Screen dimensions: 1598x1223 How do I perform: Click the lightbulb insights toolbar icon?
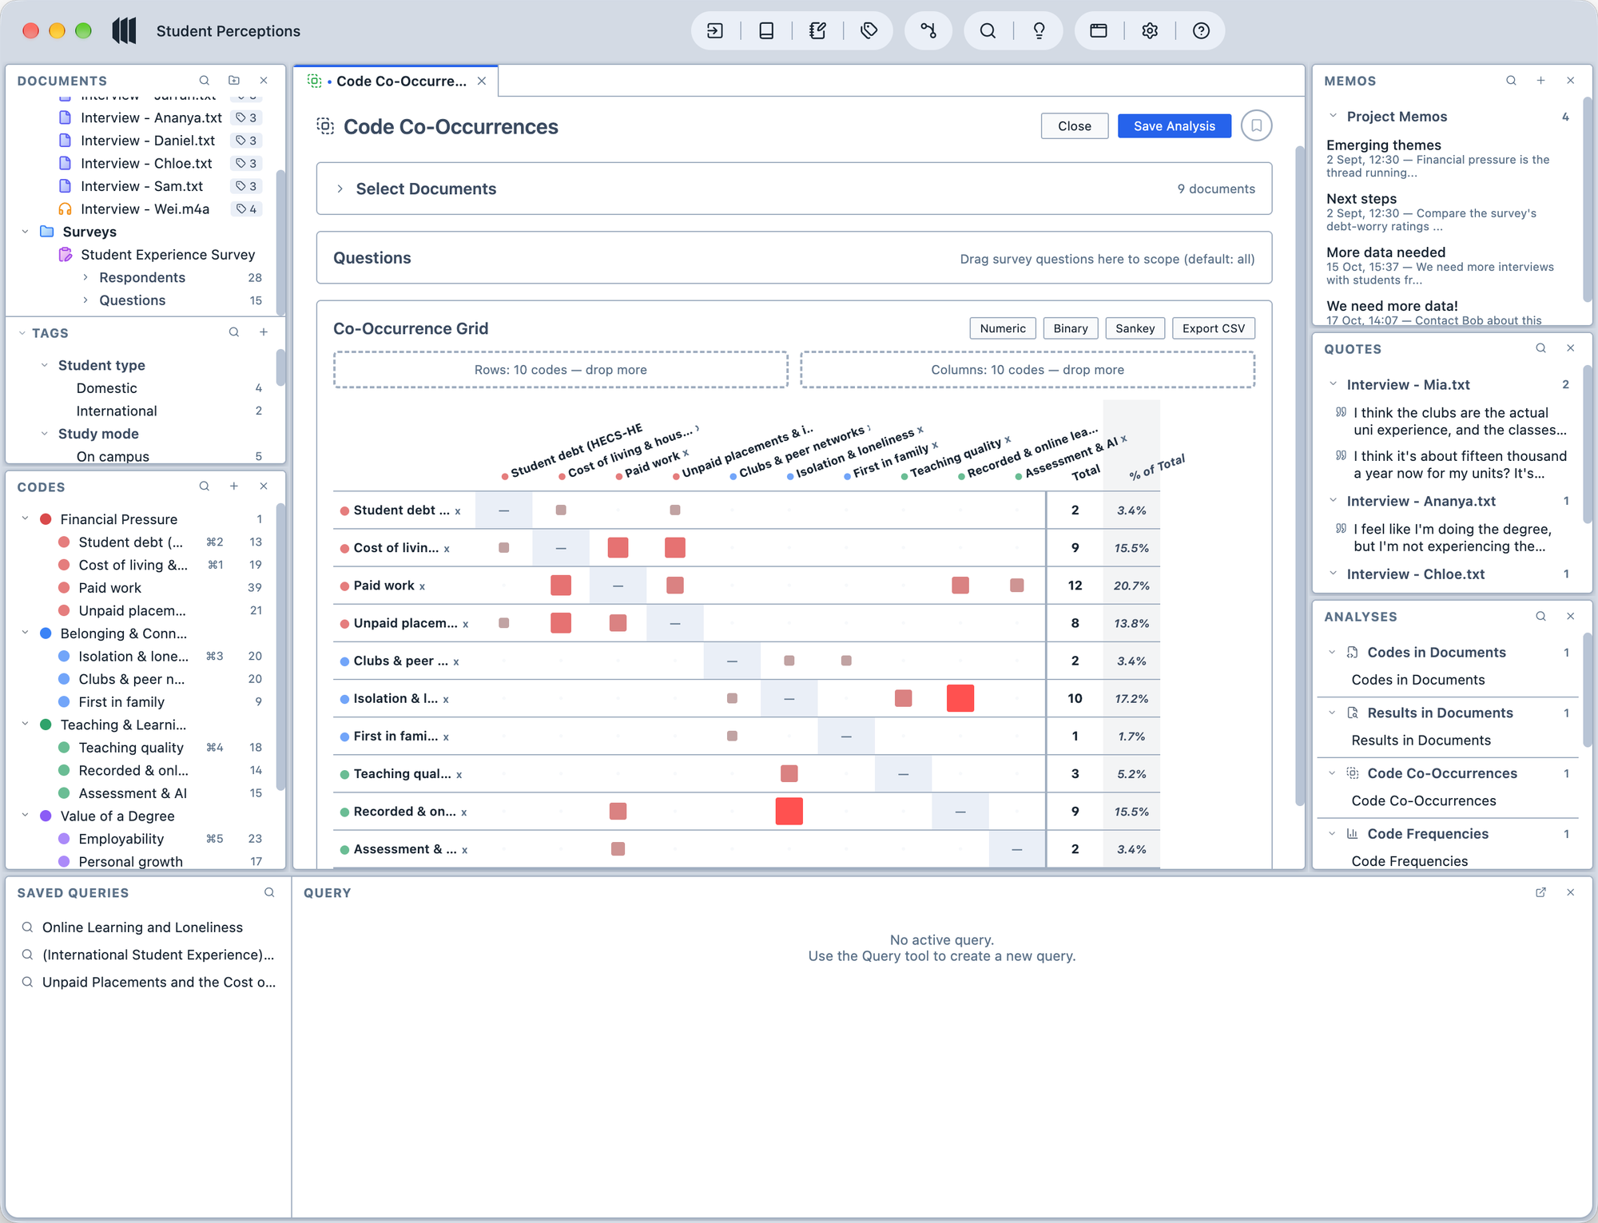(x=1039, y=31)
